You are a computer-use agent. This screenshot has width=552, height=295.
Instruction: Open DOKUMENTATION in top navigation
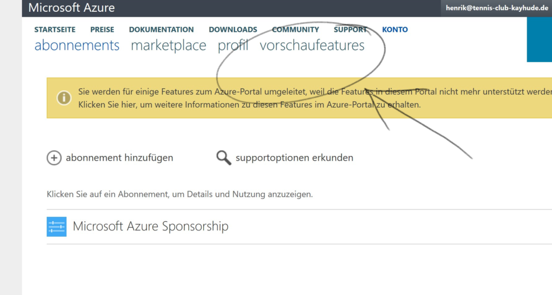tap(161, 30)
